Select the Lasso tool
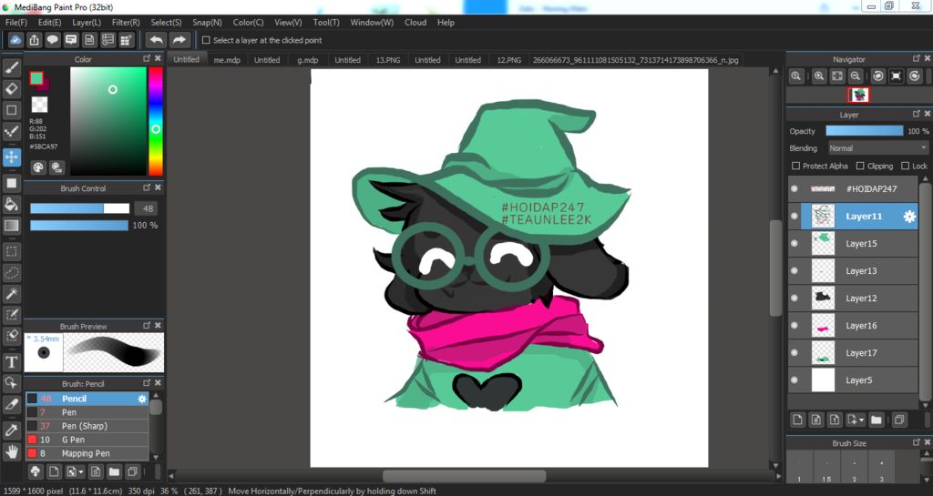Image resolution: width=933 pixels, height=496 pixels. tap(11, 273)
